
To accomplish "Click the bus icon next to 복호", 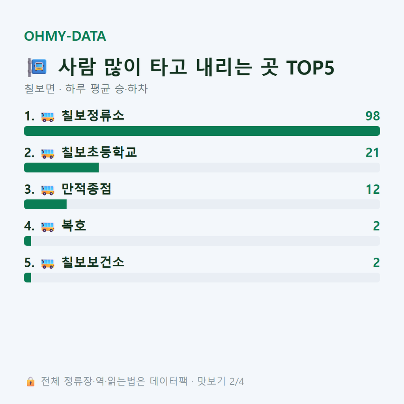I will [x=48, y=227].
